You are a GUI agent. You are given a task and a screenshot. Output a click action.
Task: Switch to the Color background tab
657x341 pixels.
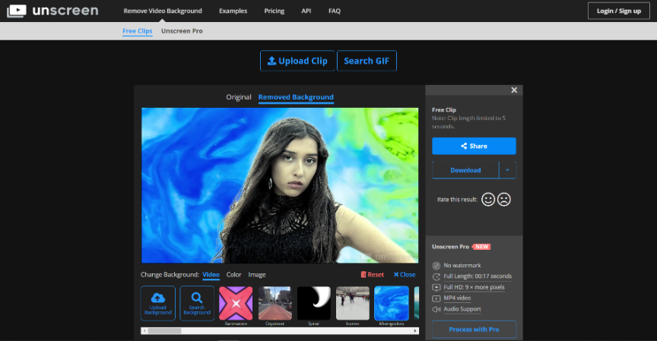tap(233, 274)
